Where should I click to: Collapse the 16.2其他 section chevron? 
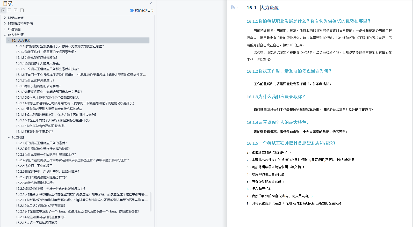[9, 137]
